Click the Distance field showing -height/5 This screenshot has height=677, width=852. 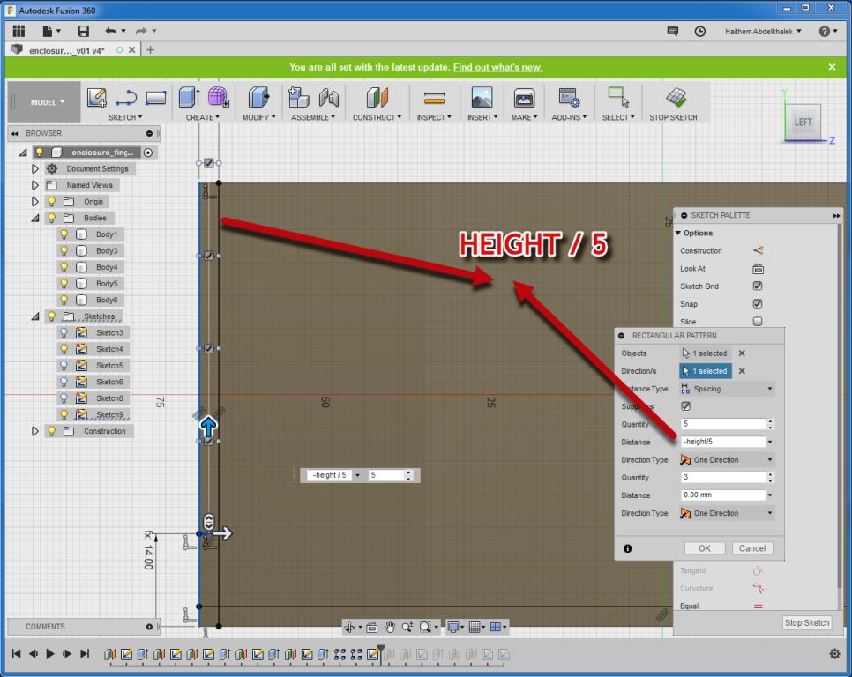click(x=723, y=442)
